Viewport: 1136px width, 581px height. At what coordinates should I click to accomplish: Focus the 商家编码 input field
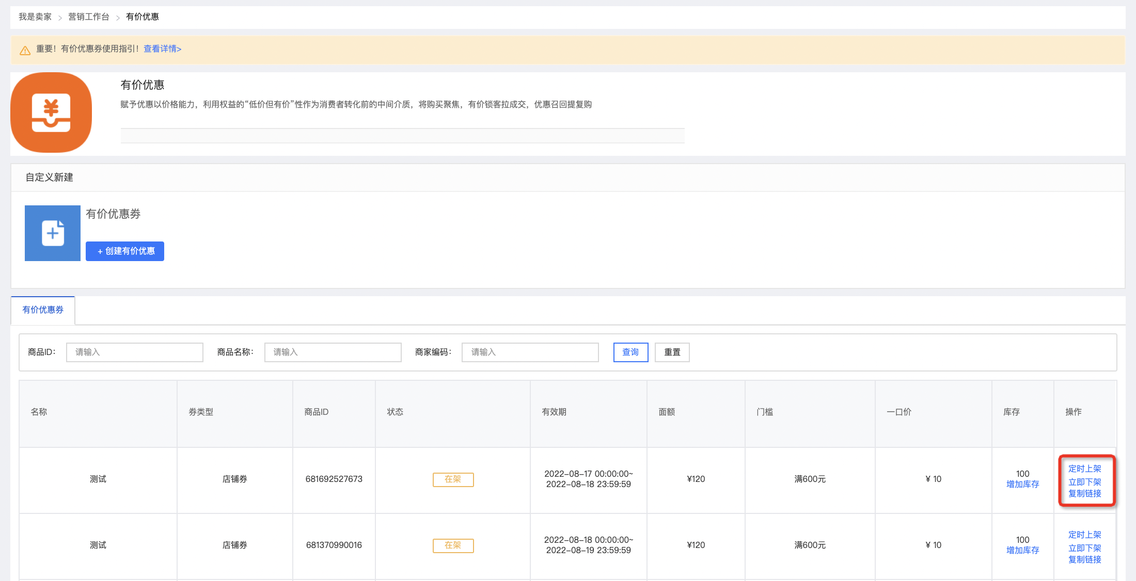530,352
